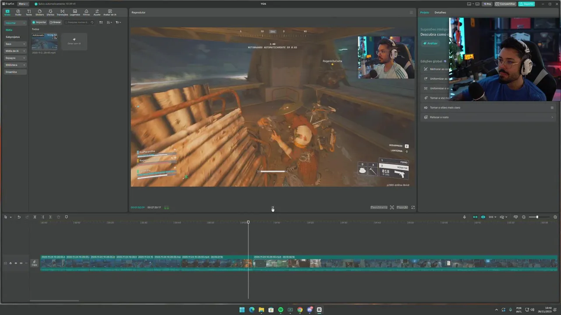
Task: Click the Capa cover button
Action: pos(34,263)
